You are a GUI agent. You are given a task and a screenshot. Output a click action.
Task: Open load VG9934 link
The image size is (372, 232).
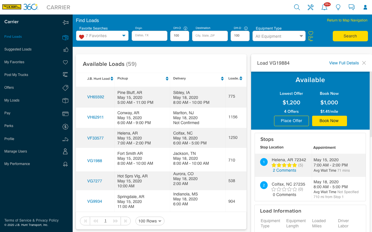95,202
